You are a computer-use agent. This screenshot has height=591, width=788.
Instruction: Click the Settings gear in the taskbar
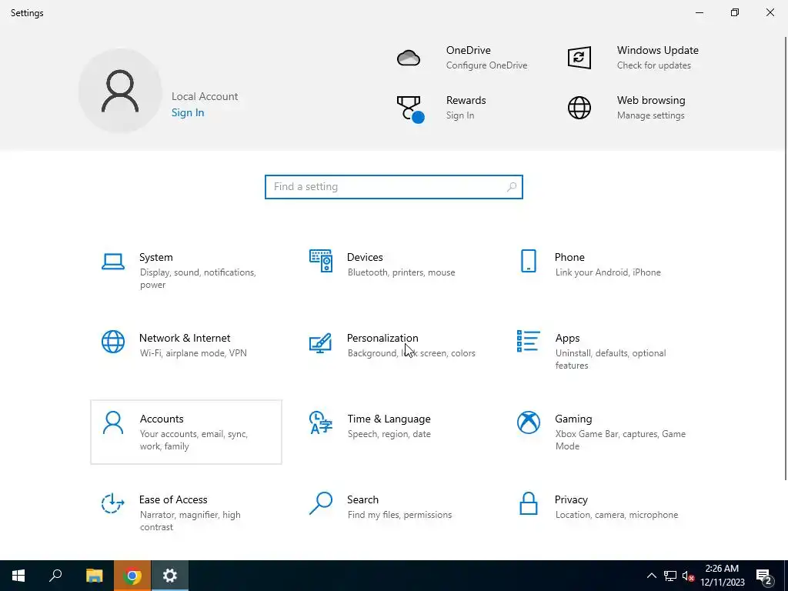[x=170, y=576]
